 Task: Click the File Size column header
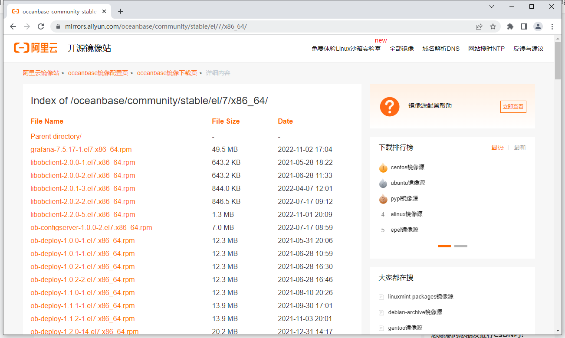point(226,121)
